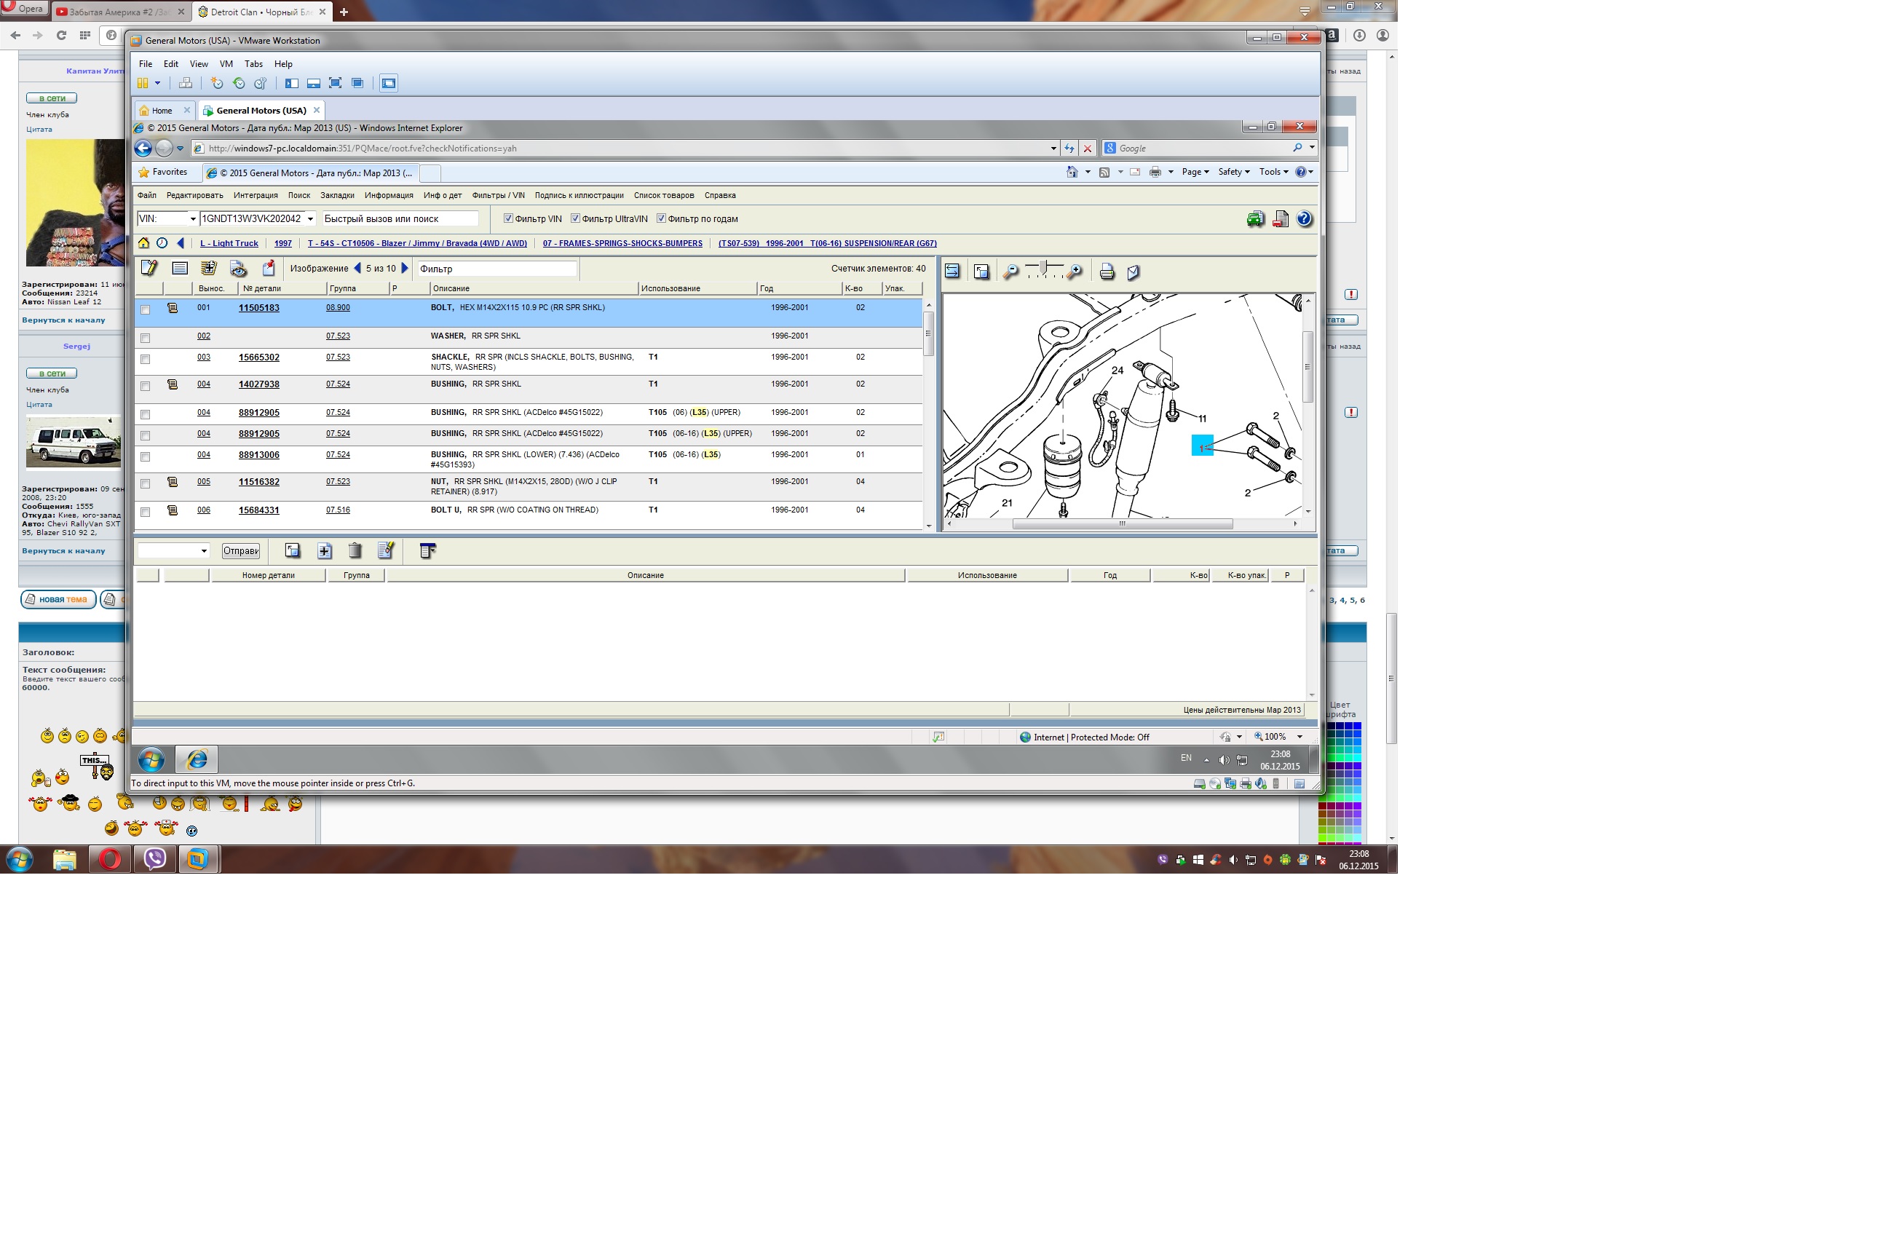Click the email illustration envelope icon
Viewport: 1887px width, 1258px height.
pyautogui.click(x=1133, y=272)
